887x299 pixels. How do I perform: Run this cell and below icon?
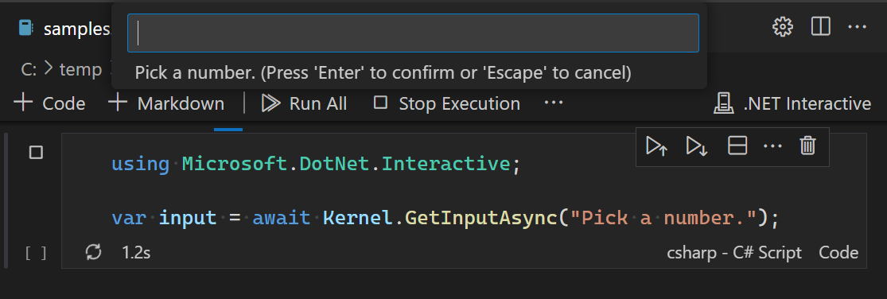pyautogui.click(x=697, y=146)
